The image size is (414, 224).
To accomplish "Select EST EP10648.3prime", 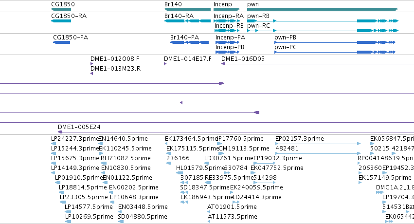I will coord(134,197).
